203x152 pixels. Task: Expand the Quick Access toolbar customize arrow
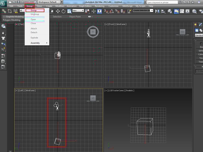[x=62, y=2]
